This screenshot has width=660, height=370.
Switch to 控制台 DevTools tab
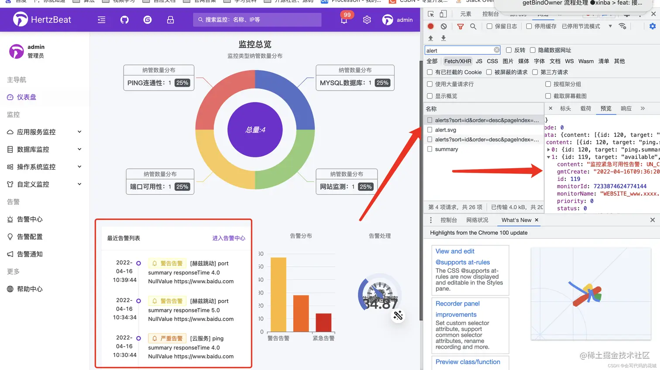(x=491, y=14)
